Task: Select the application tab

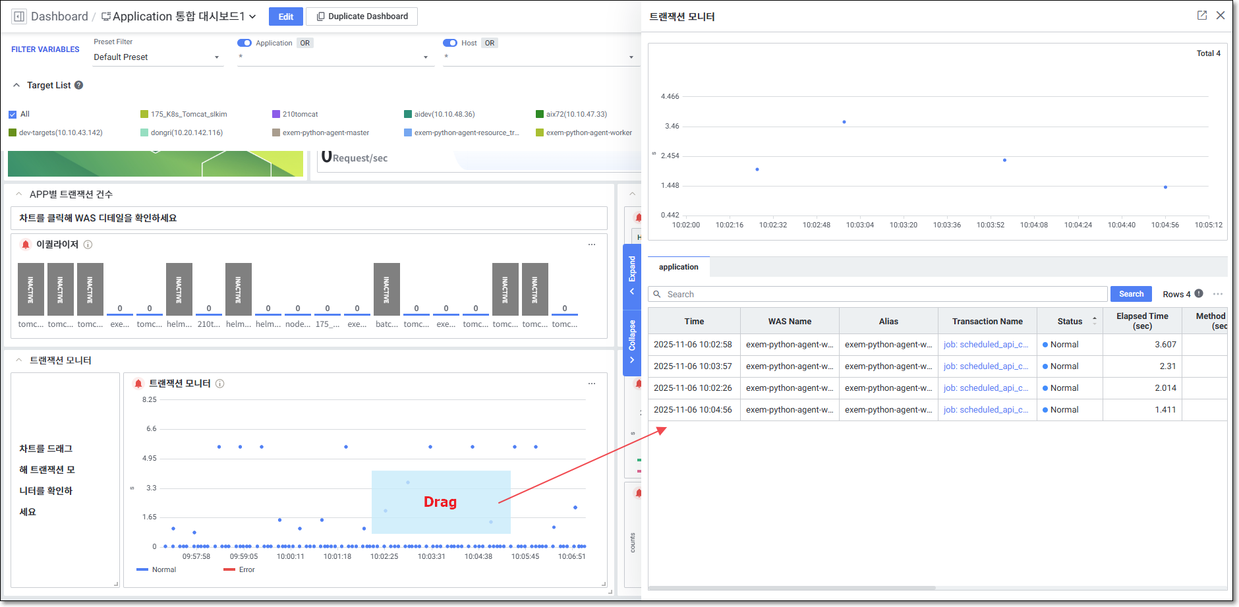Action: (678, 267)
